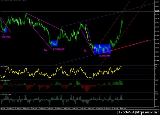Click the 1206.90 price axis label
Screen dimensions: 160x115
[x=157, y=19]
